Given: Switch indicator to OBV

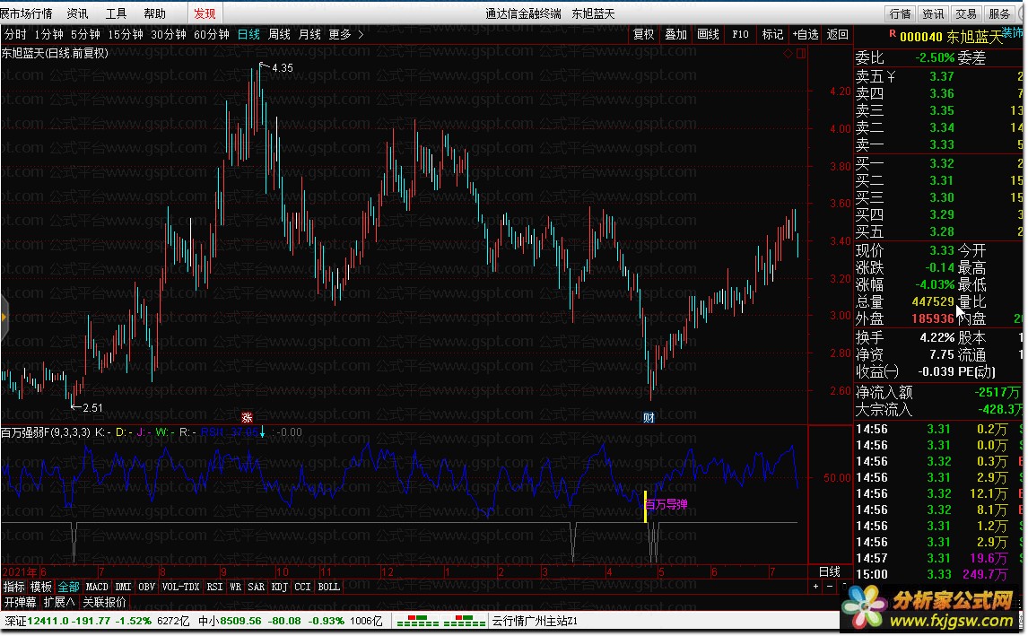Looking at the screenshot, I should click(x=147, y=586).
